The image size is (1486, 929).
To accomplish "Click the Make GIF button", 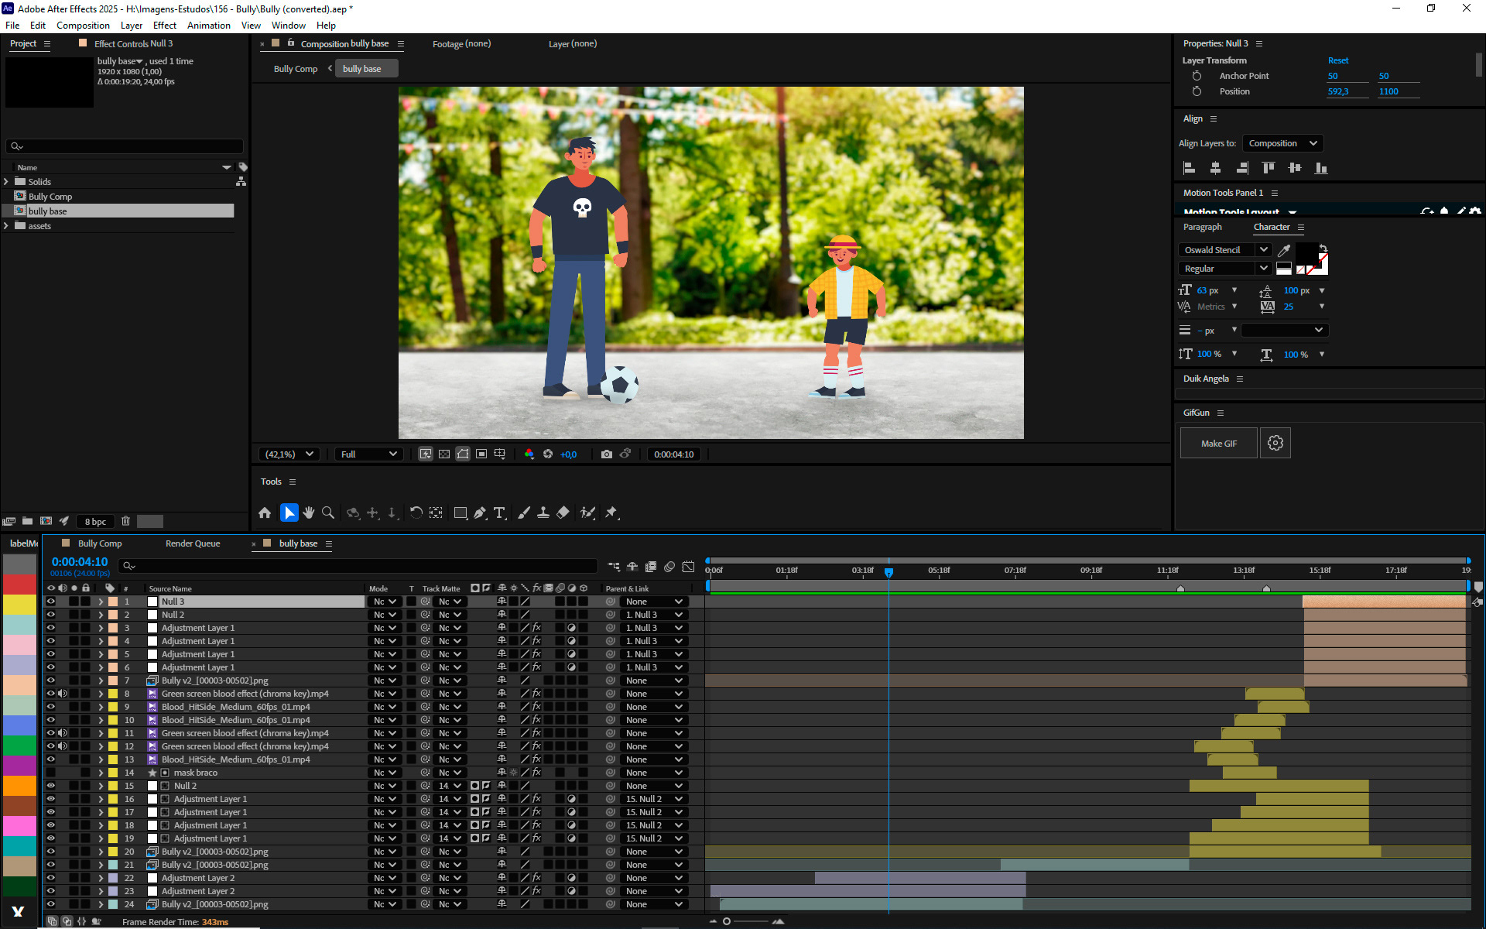I will pyautogui.click(x=1218, y=443).
